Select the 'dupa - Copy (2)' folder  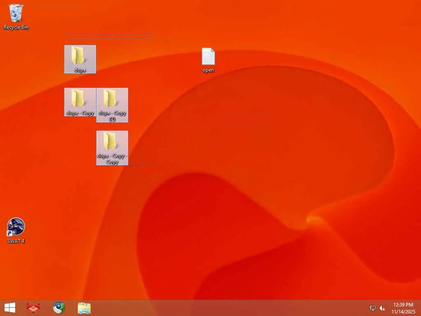pos(112,105)
